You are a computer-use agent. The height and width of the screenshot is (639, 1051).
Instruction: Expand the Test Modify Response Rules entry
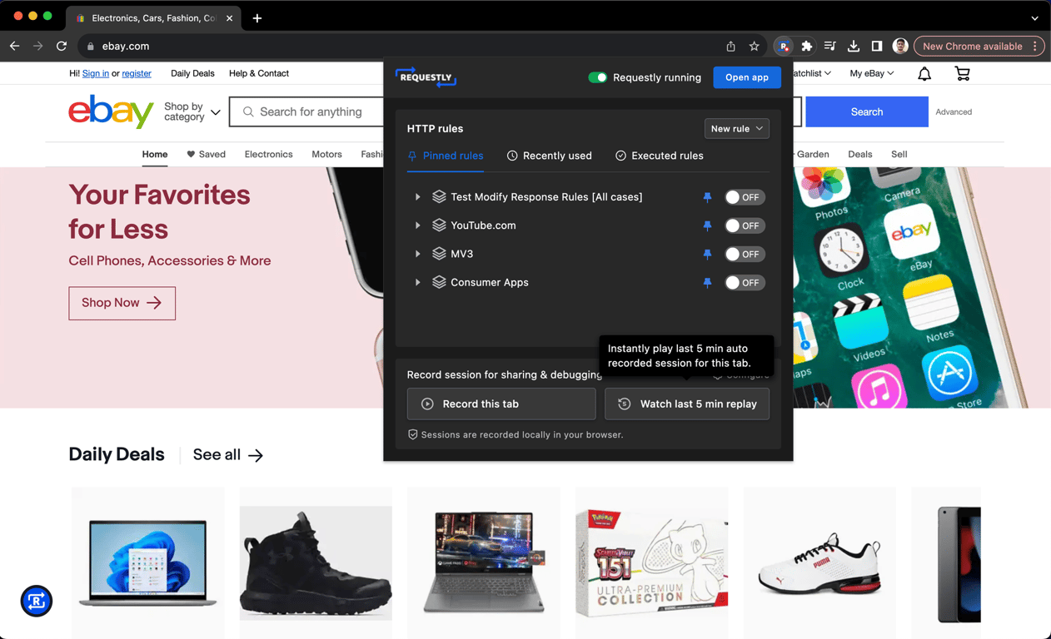417,197
